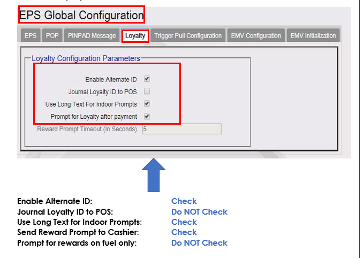Click the bold 'Enable Alternate ID:' instruction text
This screenshot has width=364, height=258.
[55, 201]
